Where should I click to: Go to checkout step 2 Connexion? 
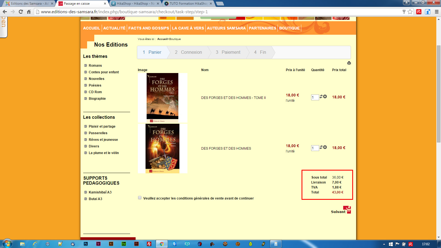[x=189, y=52]
